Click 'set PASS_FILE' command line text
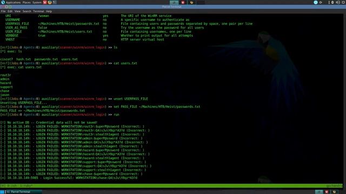The width and height of the screenshot is (346, 194). coord(157,107)
